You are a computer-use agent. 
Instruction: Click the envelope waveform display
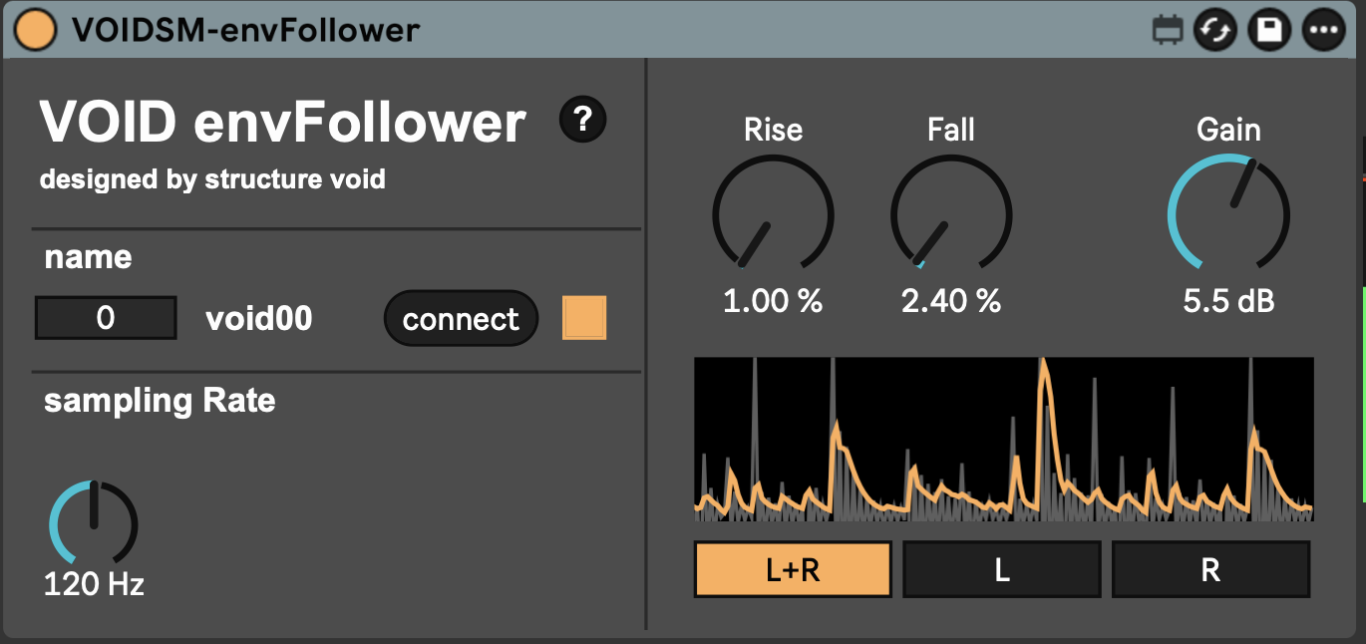coord(1003,439)
